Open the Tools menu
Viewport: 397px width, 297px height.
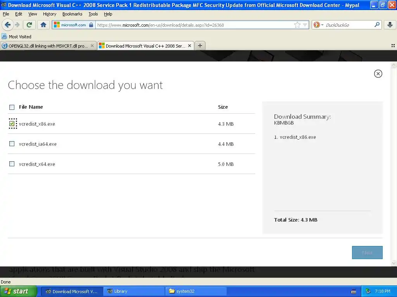pos(93,14)
